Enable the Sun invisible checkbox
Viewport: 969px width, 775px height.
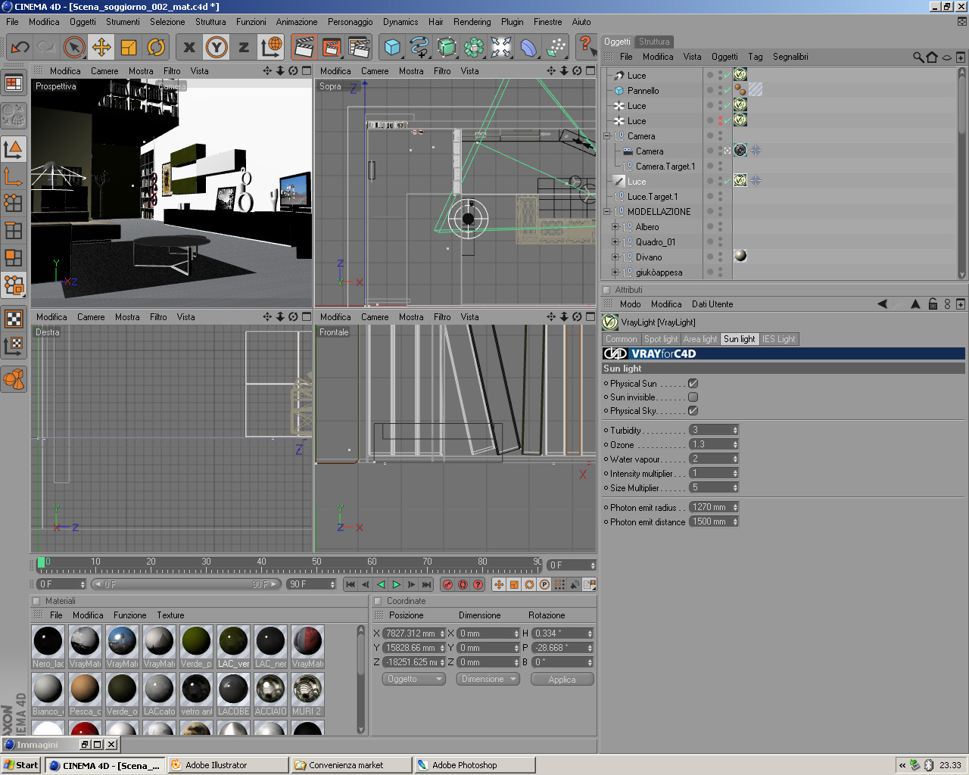click(x=693, y=397)
